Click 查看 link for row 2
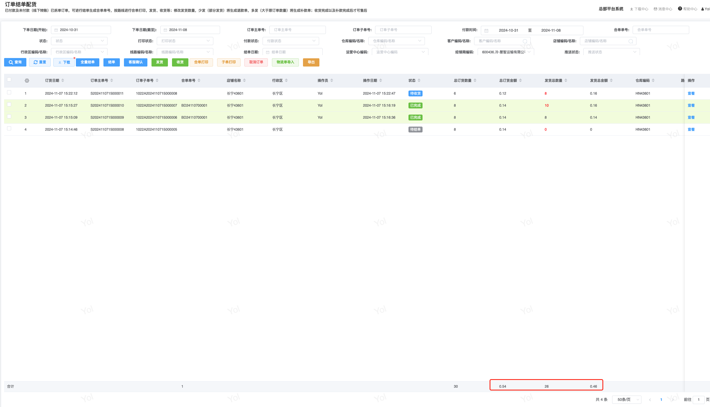The width and height of the screenshot is (710, 407). [x=691, y=105]
